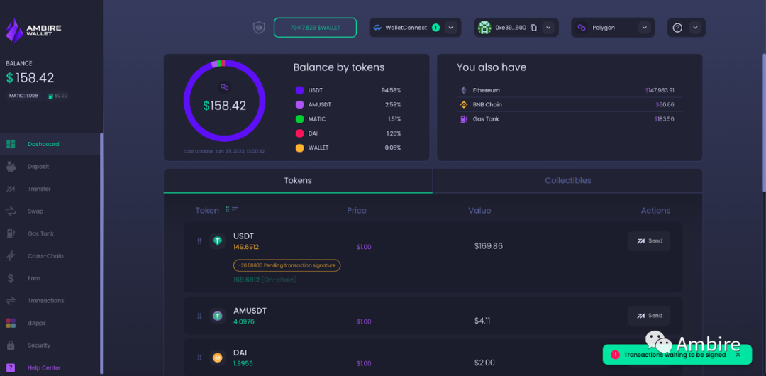Expand the account selector dropdown
The image size is (766, 376).
click(x=548, y=28)
